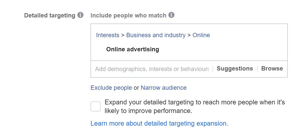Click the Exclude people link
The height and width of the screenshot is (138, 293).
[111, 88]
